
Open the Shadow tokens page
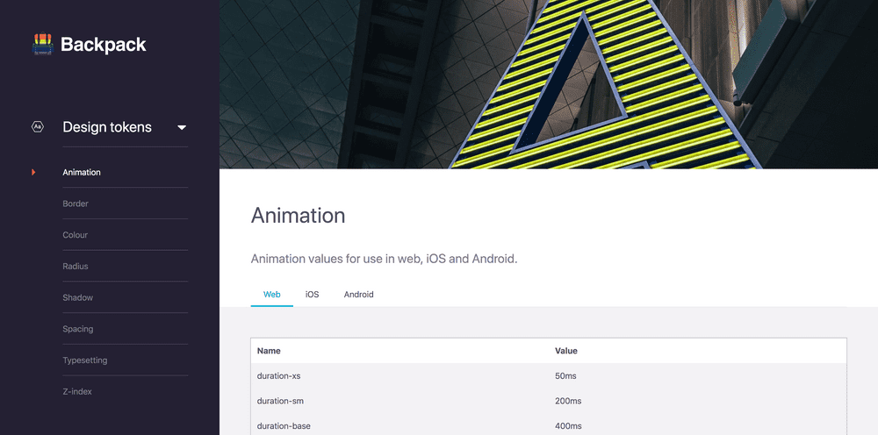coord(78,298)
